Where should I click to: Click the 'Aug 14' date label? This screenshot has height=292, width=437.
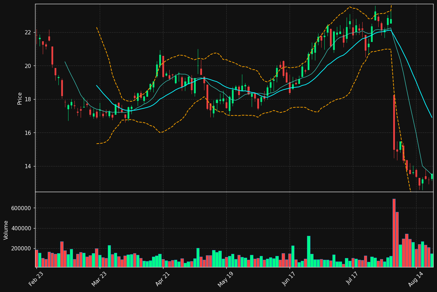[416, 278]
